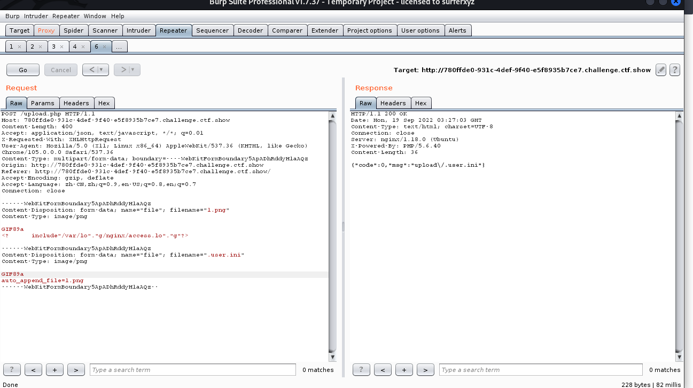693x388 pixels.
Task: Close Repeater tab 6
Action: (104, 47)
